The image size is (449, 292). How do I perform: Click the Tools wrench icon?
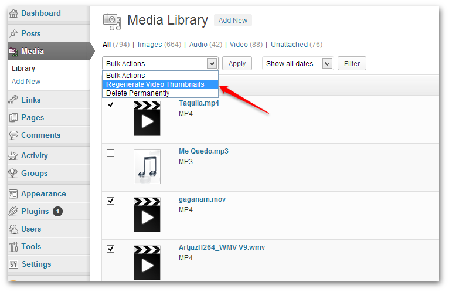click(x=13, y=246)
